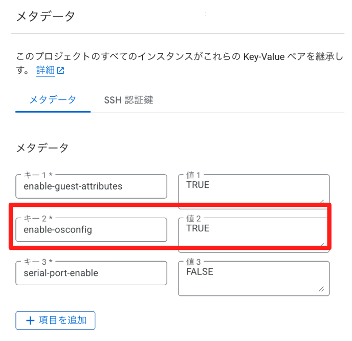This screenshot has width=352, height=341.
Task: Focus the キー 3 serial-port-enable field
Action: pos(92,273)
